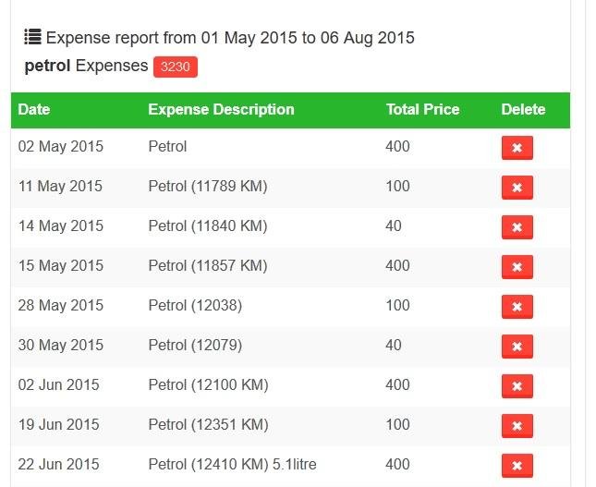Click the Date column header
The width and height of the screenshot is (596, 487).
(x=34, y=109)
